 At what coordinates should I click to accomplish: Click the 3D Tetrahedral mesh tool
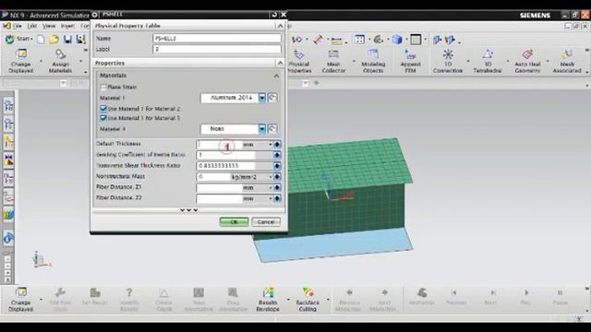tap(488, 61)
